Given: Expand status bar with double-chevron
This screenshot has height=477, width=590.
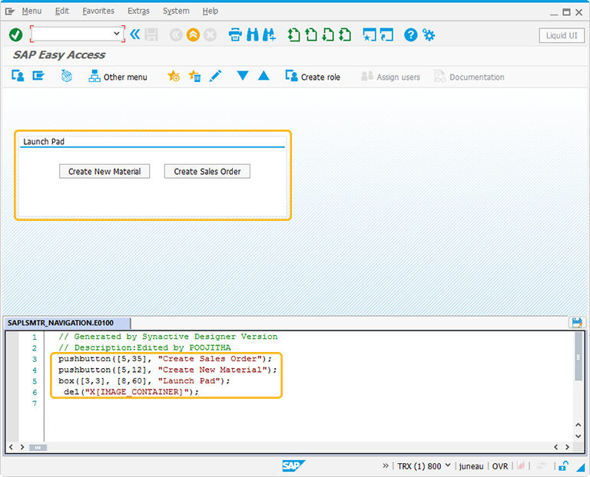Looking at the screenshot, I should [386, 465].
